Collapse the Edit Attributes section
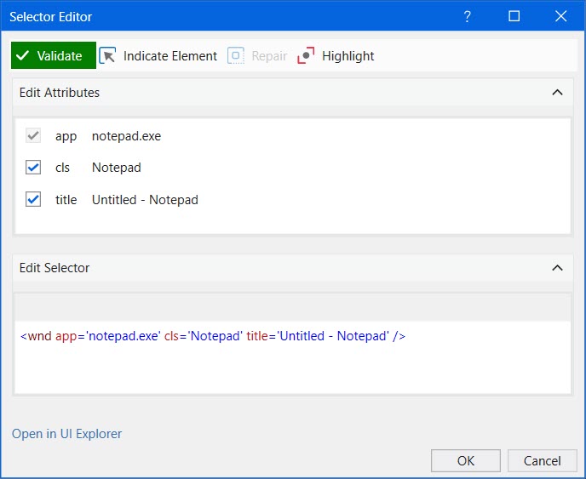Screen dimensions: 586x479 (557, 92)
